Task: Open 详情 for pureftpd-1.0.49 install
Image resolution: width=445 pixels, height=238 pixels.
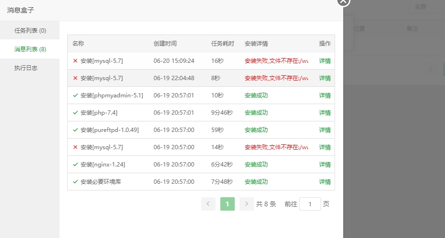Action: pos(325,130)
